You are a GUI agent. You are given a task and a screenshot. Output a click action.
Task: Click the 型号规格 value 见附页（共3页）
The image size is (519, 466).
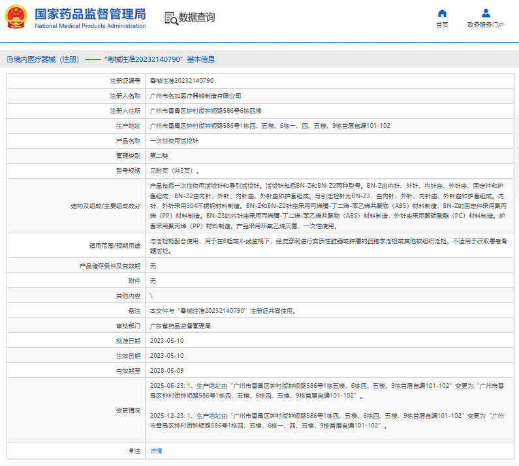coord(171,171)
